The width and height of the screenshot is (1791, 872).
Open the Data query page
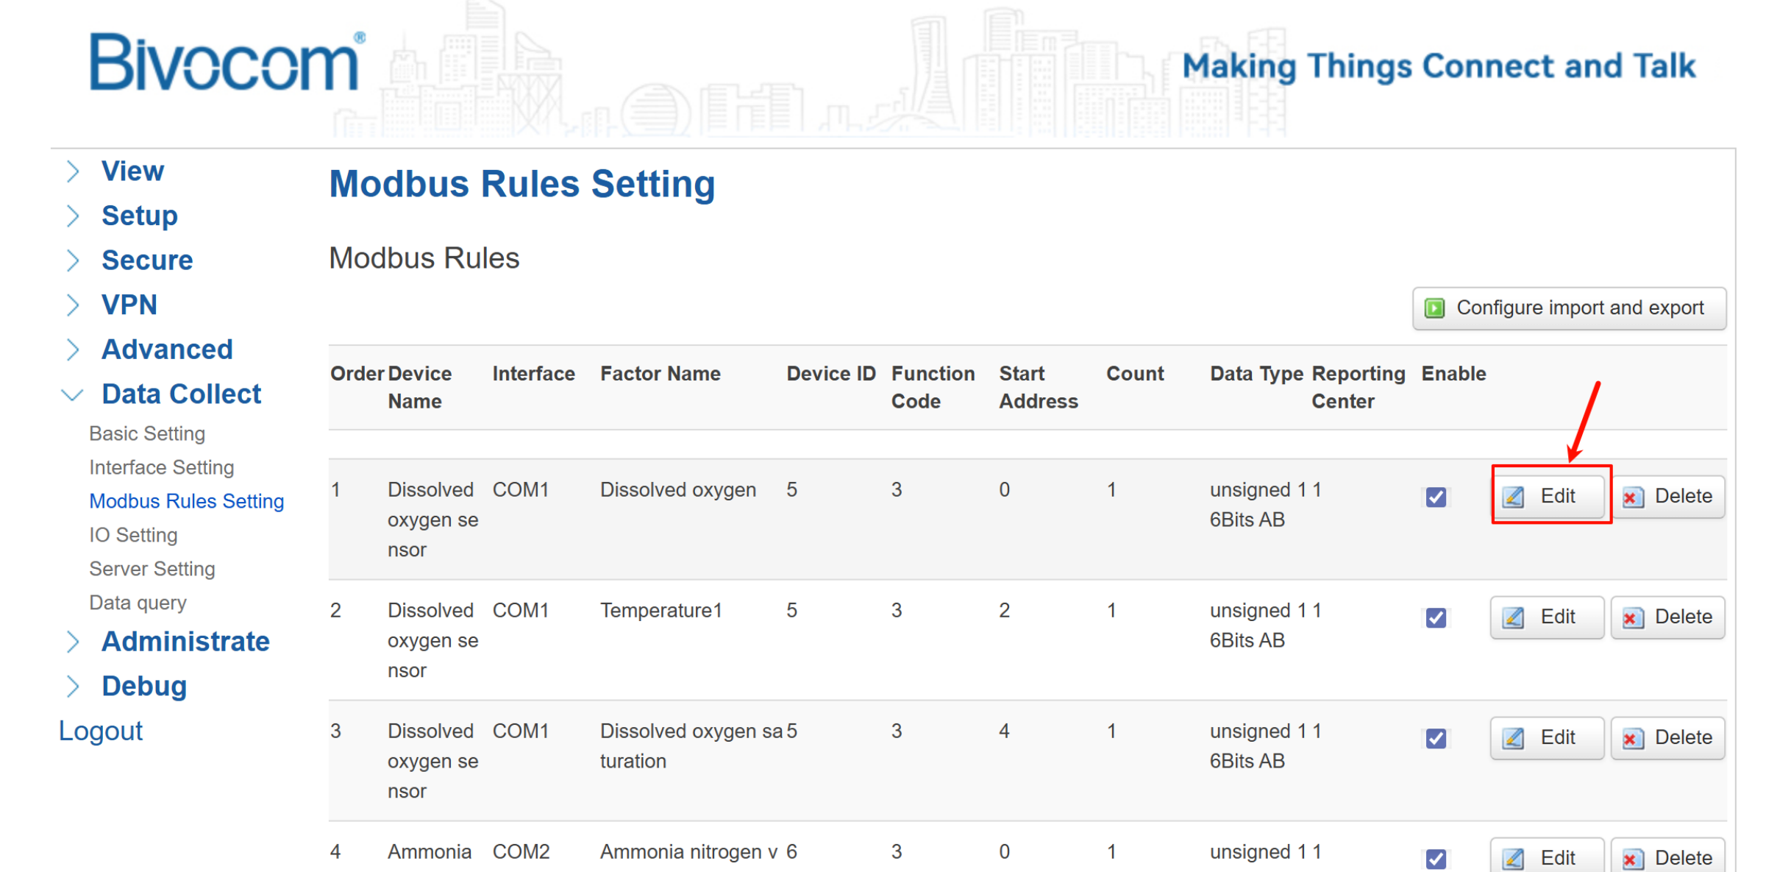coord(138,603)
